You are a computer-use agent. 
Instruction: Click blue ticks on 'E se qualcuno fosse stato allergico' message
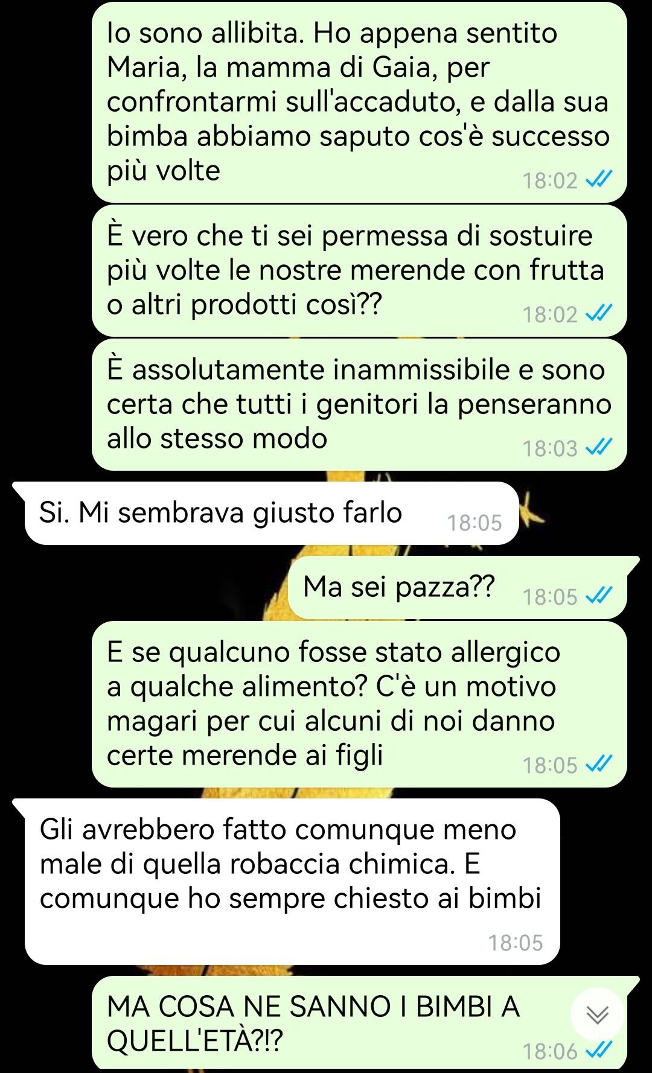[599, 764]
